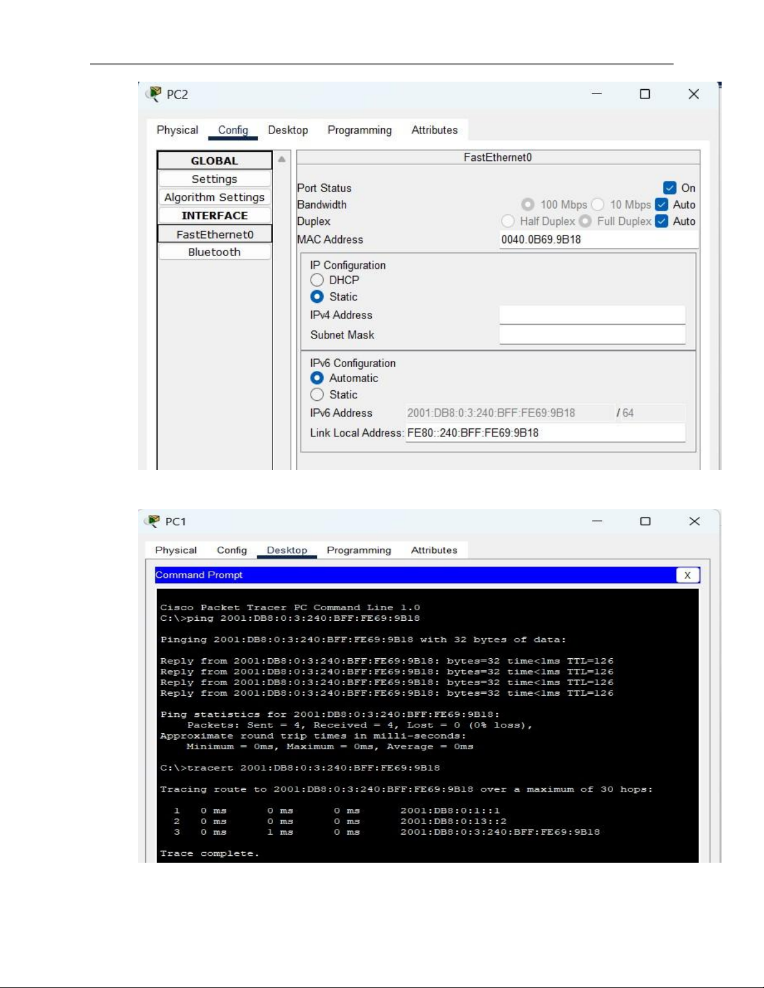Click the sidebar scrollbar up arrow
The width and height of the screenshot is (764, 988).
tap(282, 160)
